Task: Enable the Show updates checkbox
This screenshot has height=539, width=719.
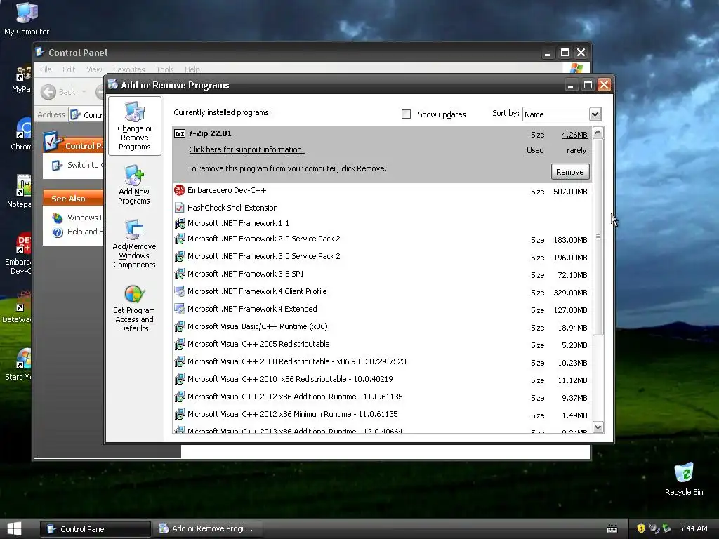Action: 407,114
